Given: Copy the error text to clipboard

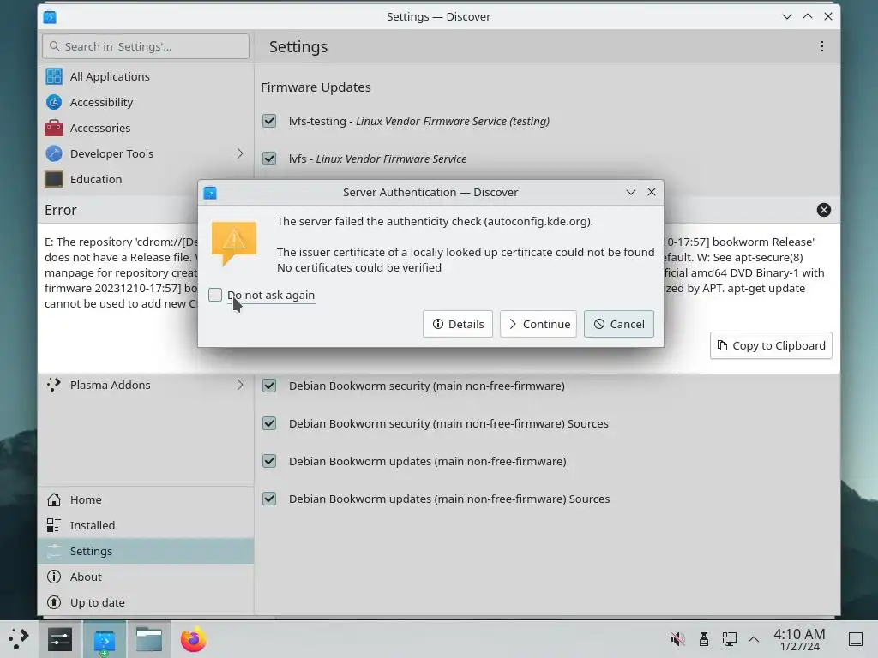Looking at the screenshot, I should point(771,345).
